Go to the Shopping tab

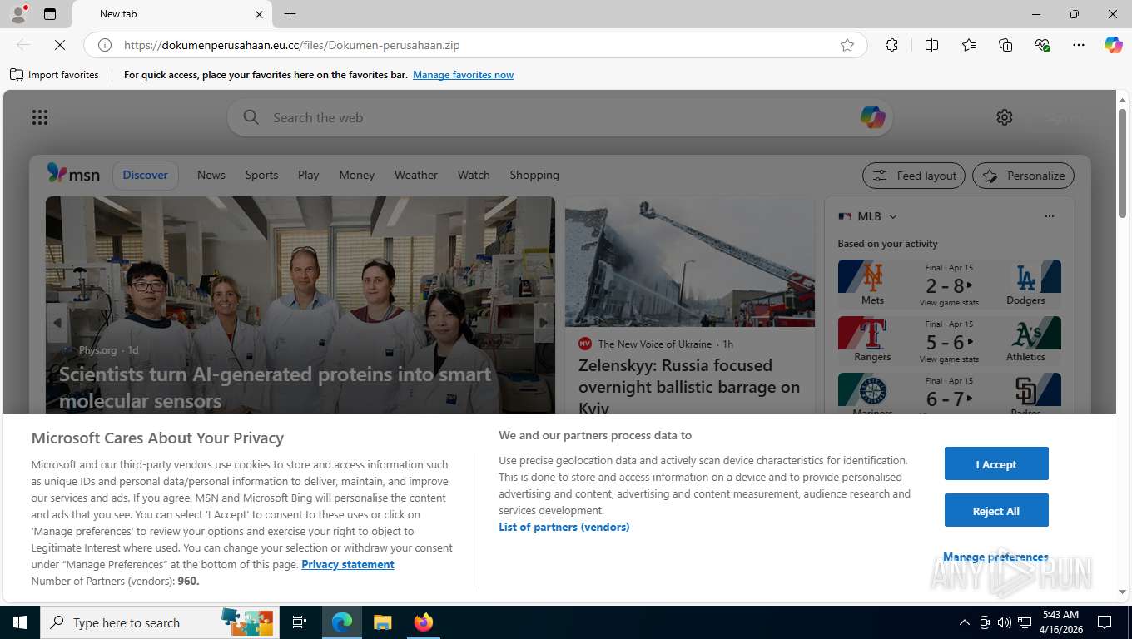pos(534,175)
